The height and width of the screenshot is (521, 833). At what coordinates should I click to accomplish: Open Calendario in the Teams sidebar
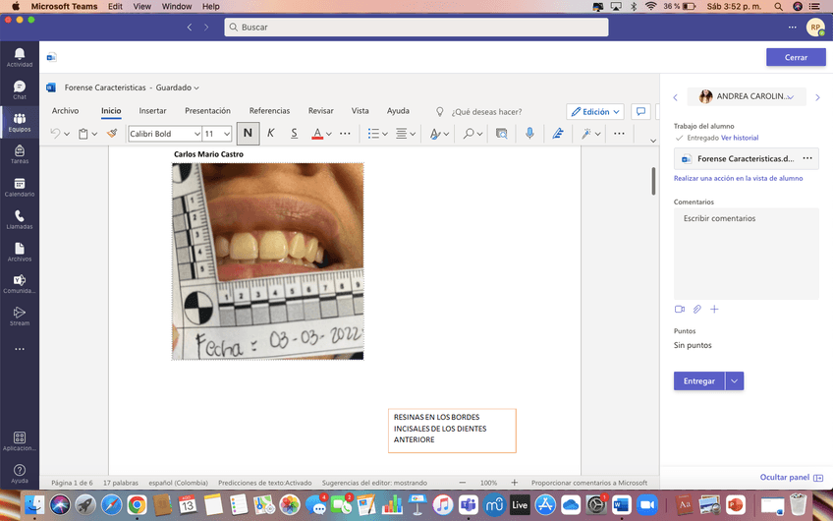pyautogui.click(x=20, y=186)
